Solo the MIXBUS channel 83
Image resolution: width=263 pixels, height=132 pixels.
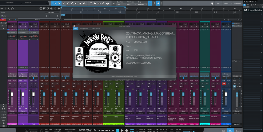pos(207,84)
